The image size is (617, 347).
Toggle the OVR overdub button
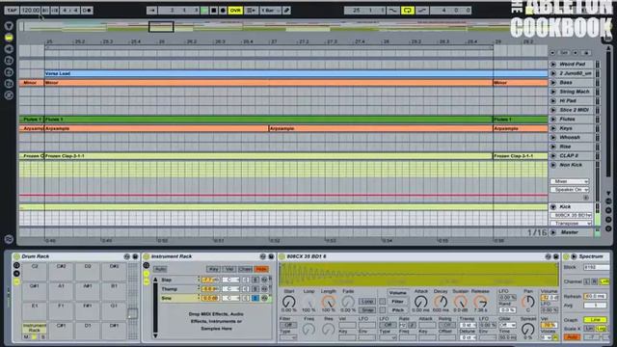pyautogui.click(x=235, y=11)
